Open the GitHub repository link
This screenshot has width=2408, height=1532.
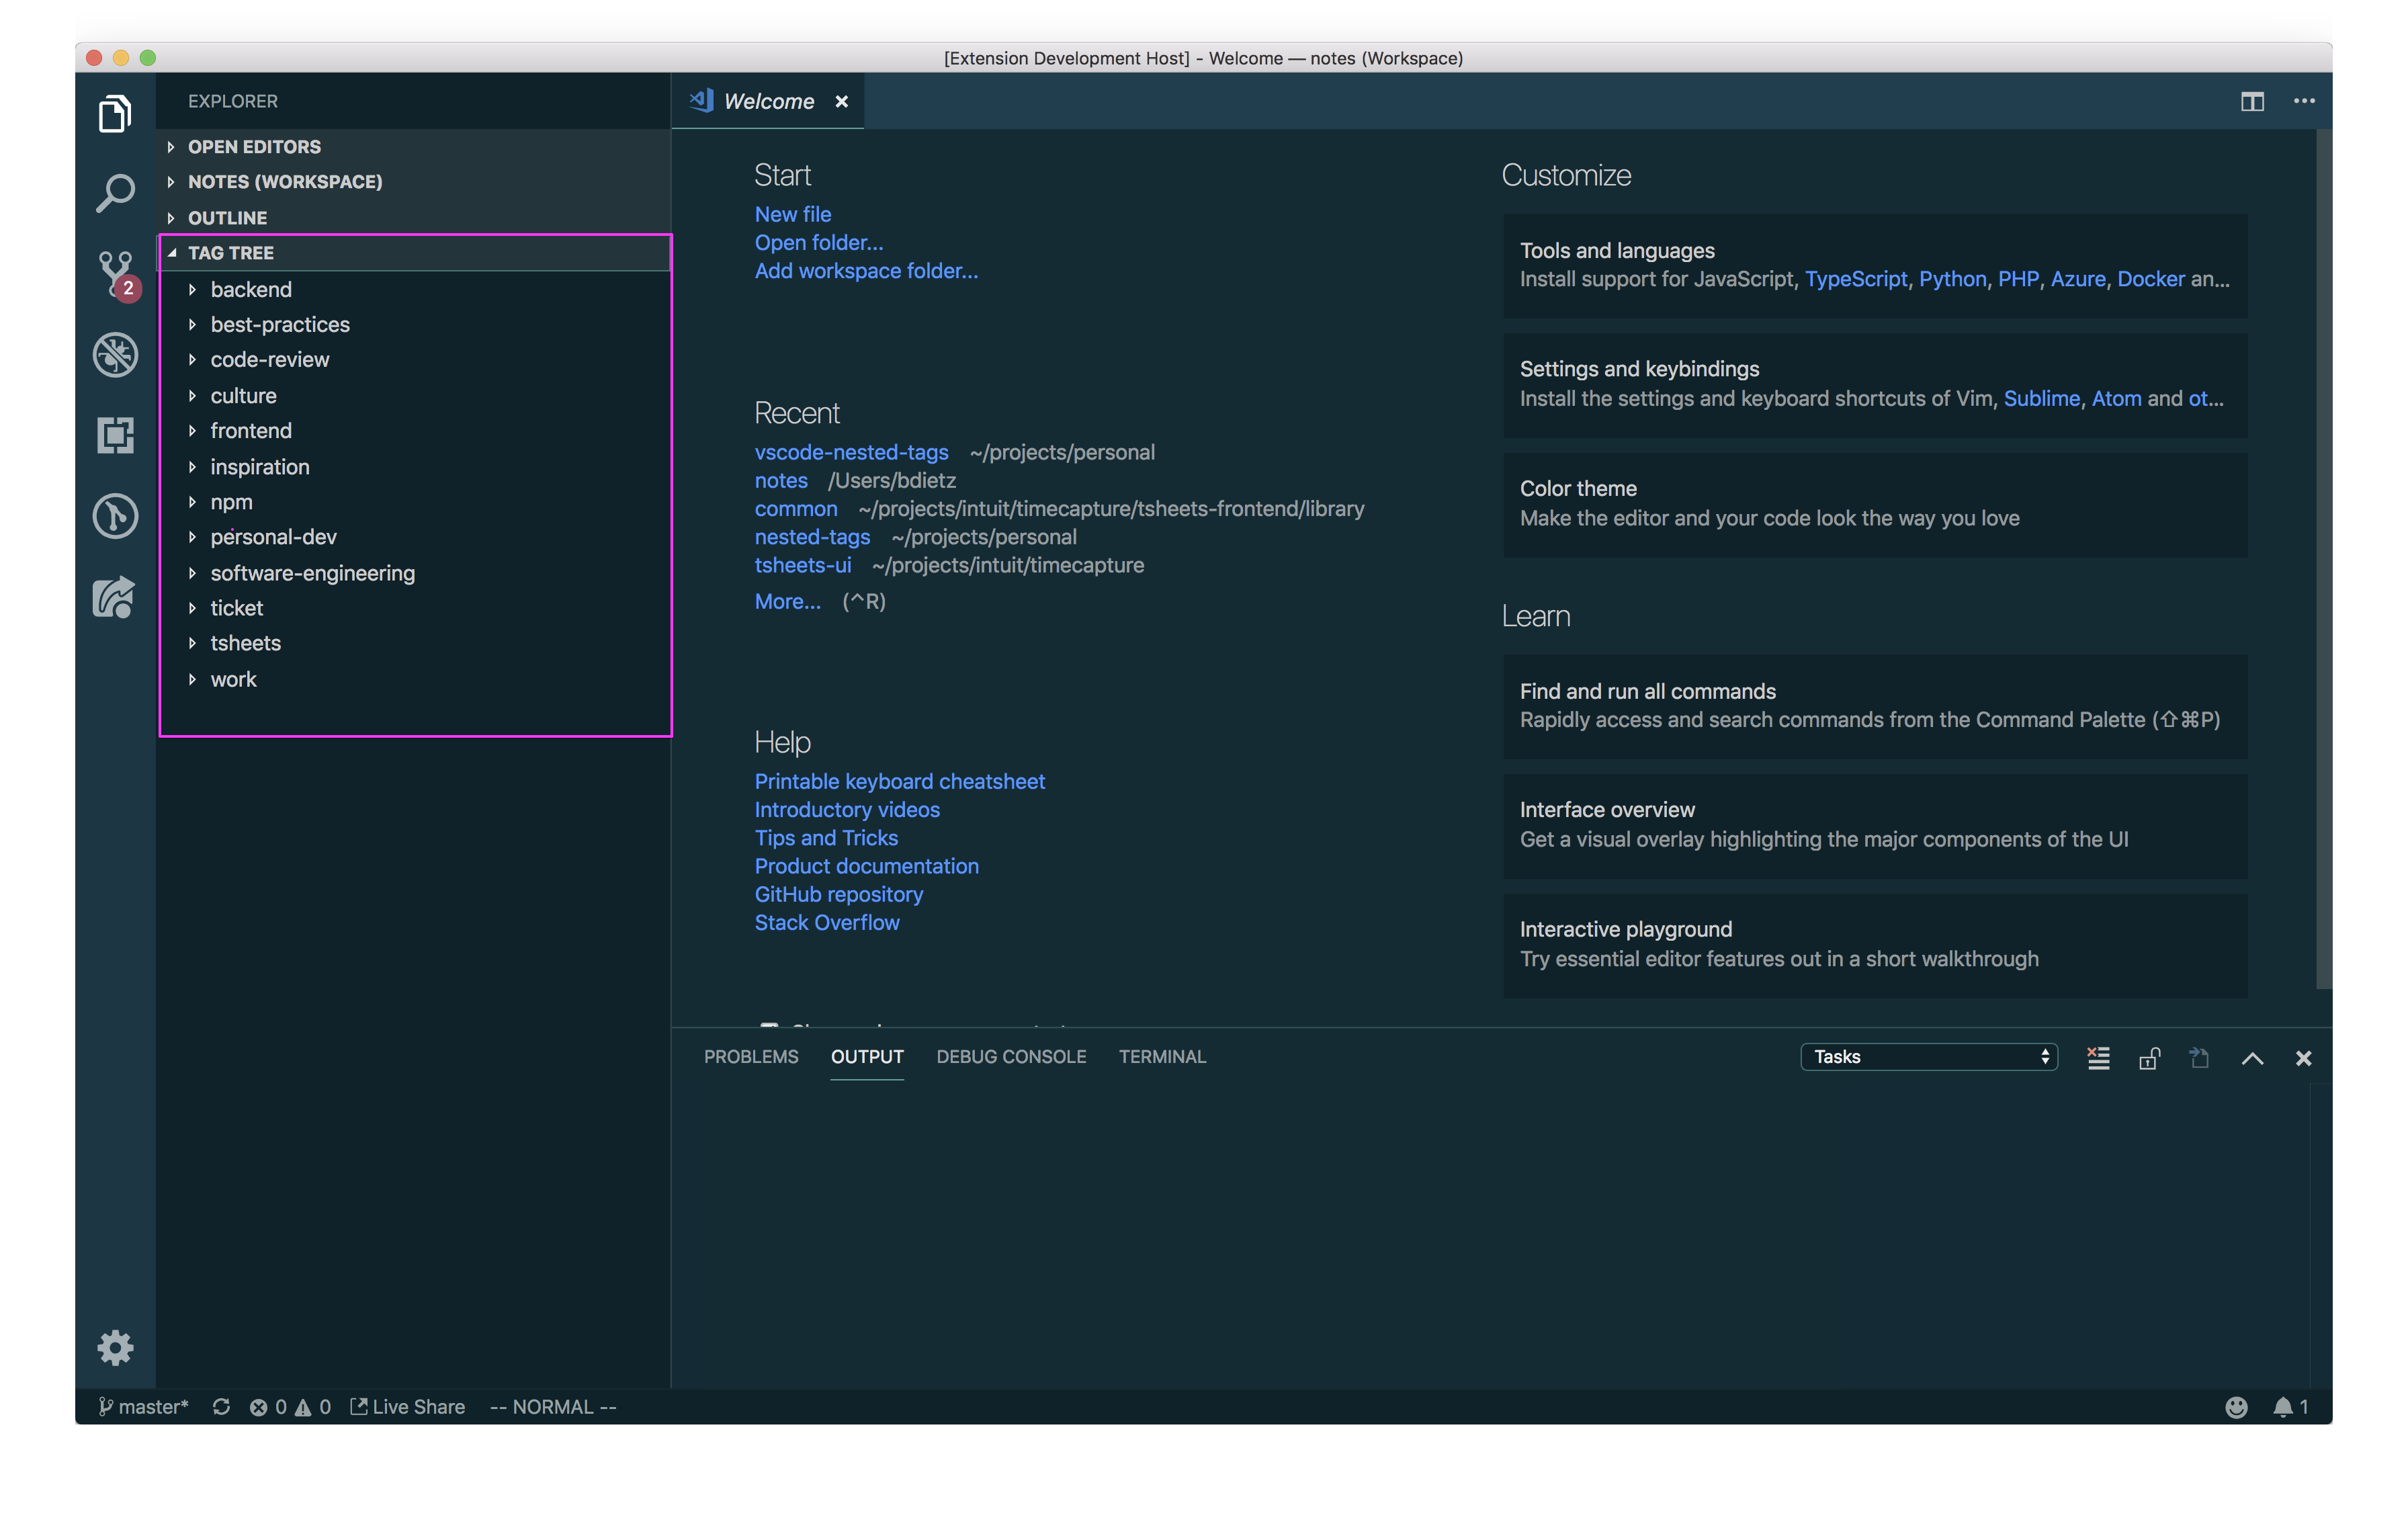click(838, 894)
